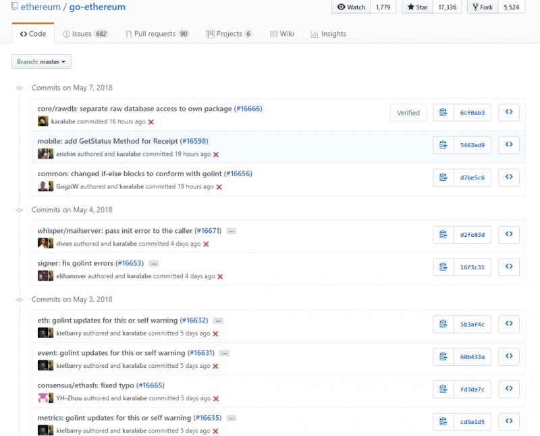The width and height of the screenshot is (540, 436).
Task: Watch the go-ethereum repository
Action: click(351, 7)
